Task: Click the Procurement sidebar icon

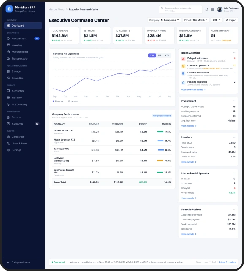Action: point(8,38)
